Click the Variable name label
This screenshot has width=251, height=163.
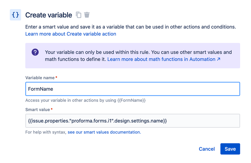click(x=40, y=78)
